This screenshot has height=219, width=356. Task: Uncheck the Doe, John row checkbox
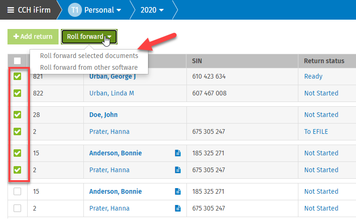coord(17,115)
